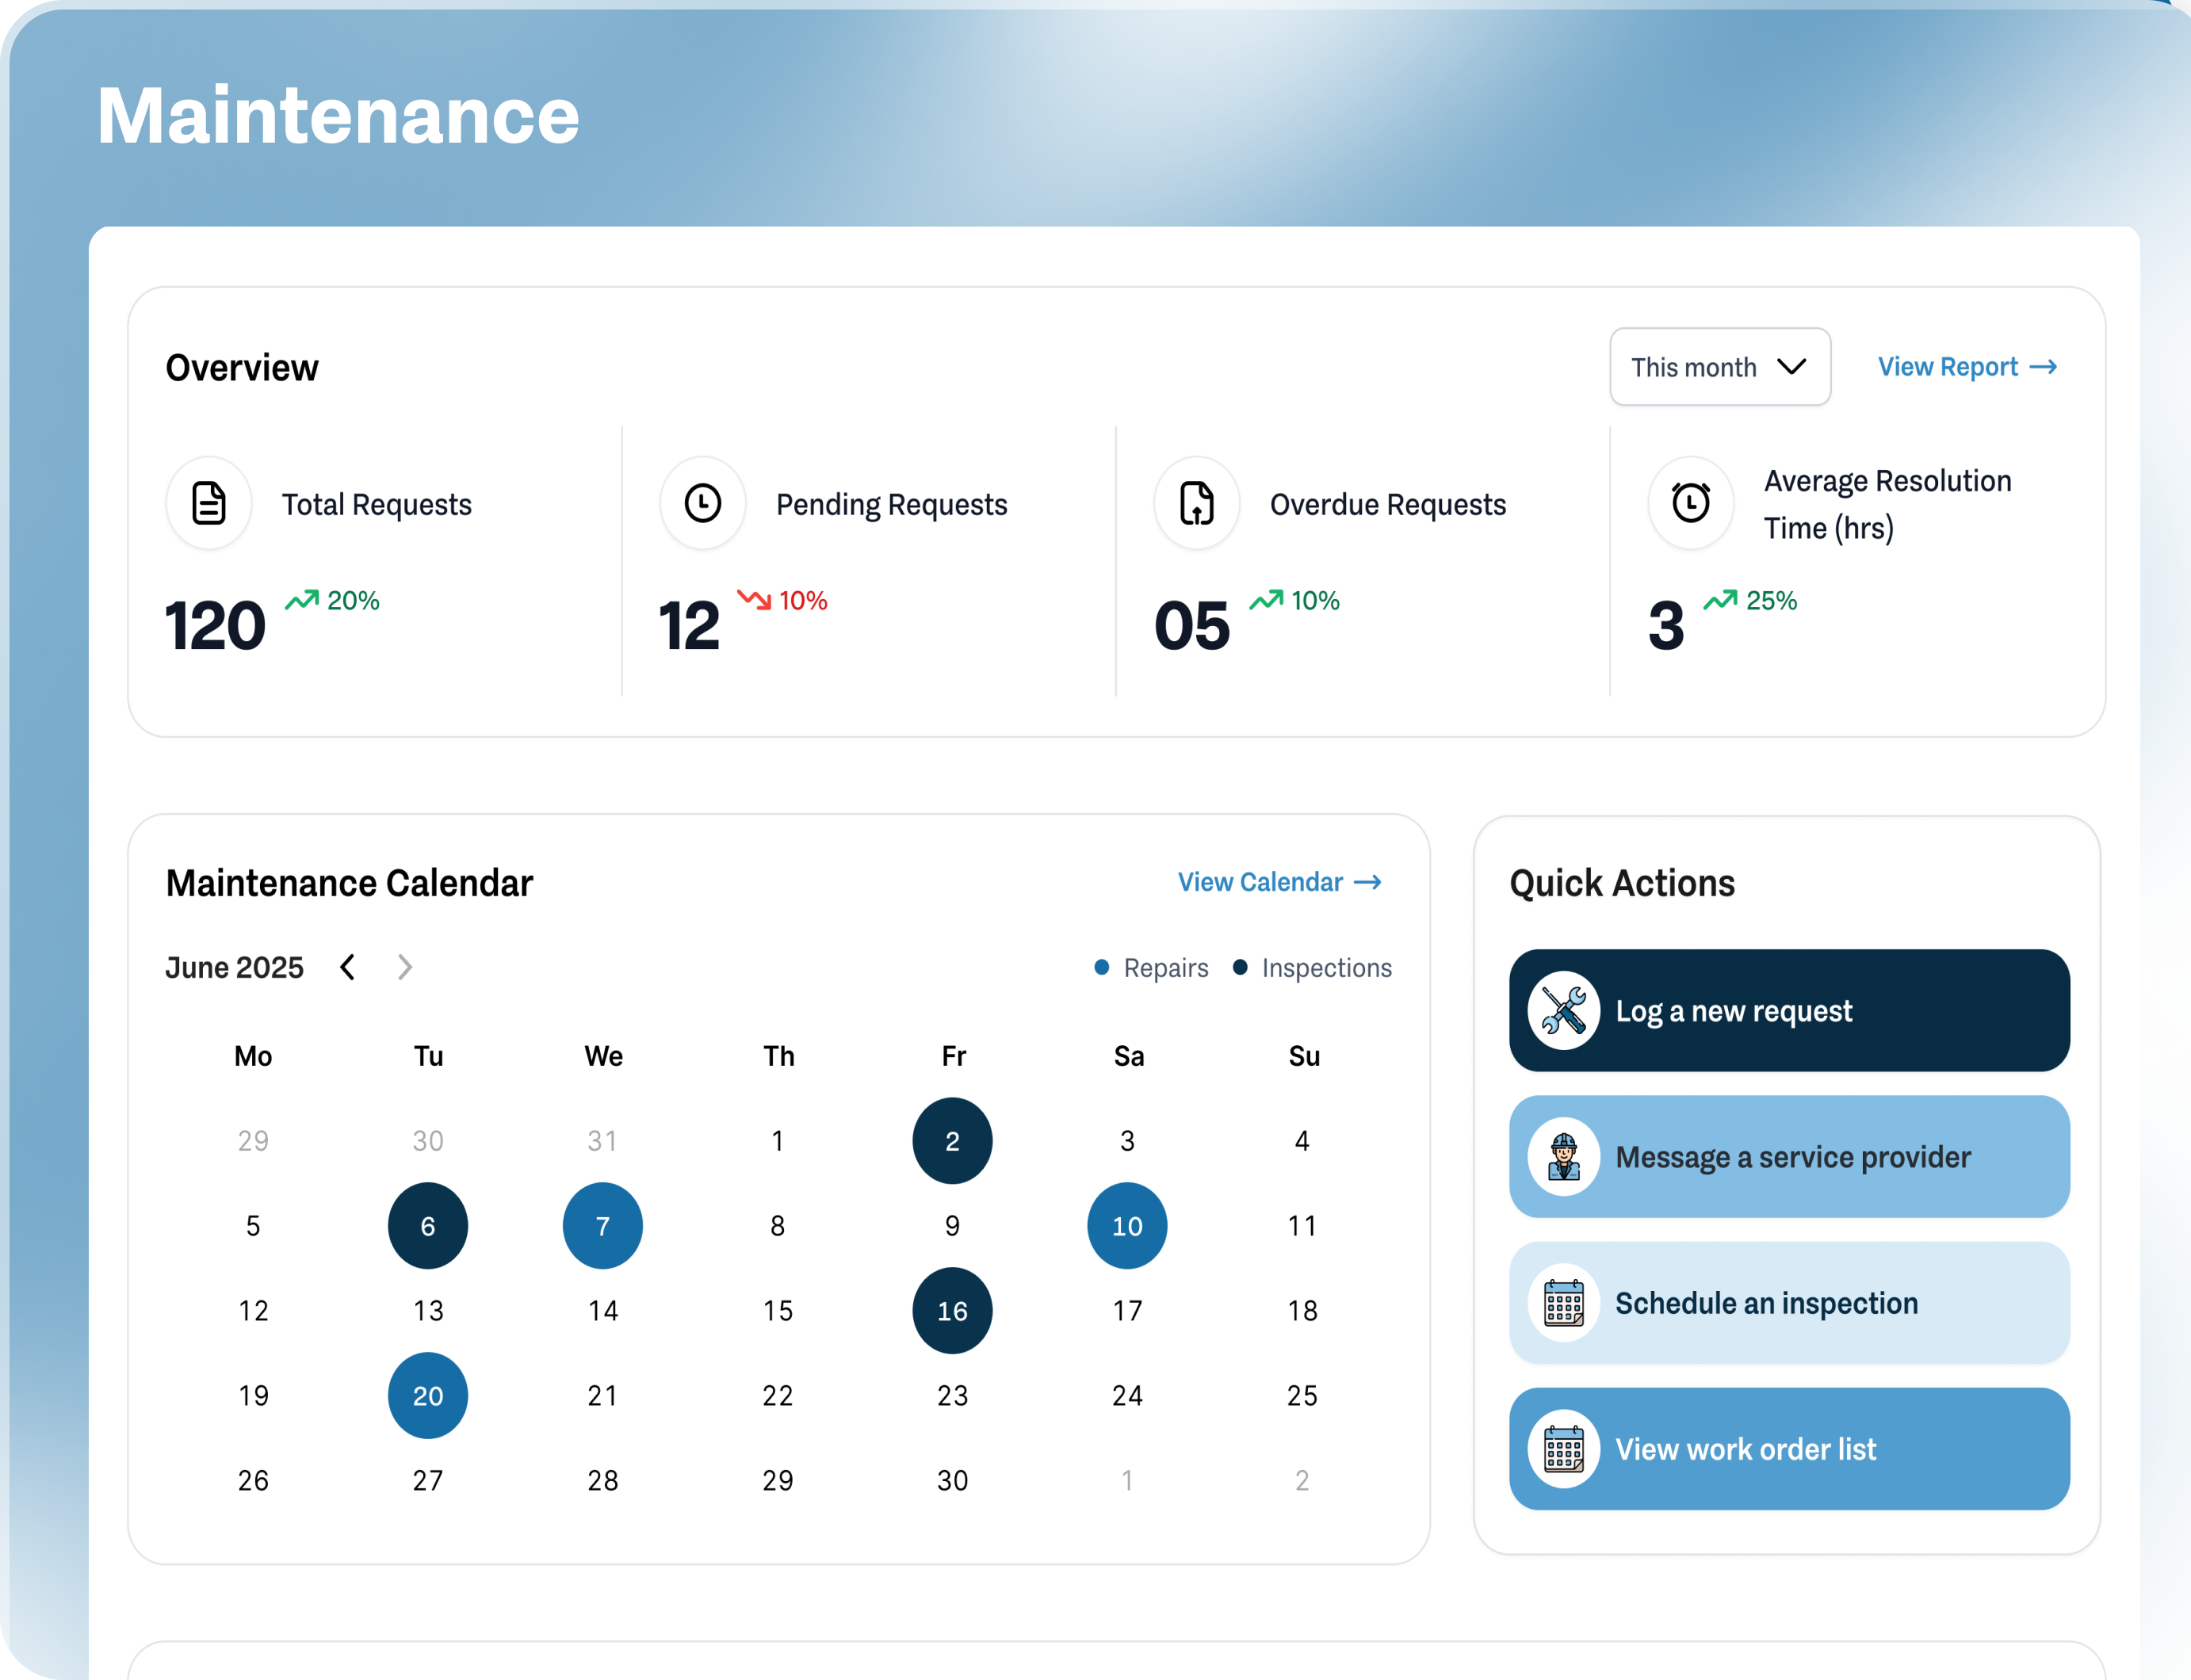Click the Pending Requests clock icon
2191x1680 pixels.
pos(702,503)
